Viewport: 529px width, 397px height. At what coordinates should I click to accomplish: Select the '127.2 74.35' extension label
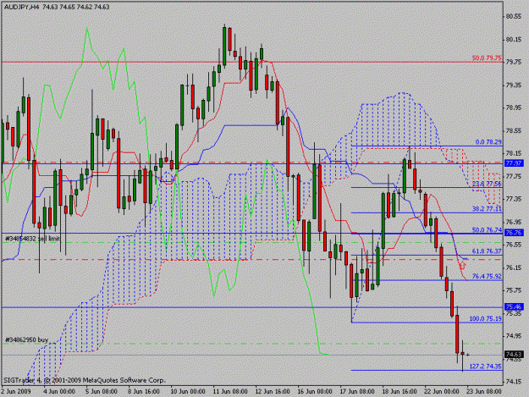[486, 367]
